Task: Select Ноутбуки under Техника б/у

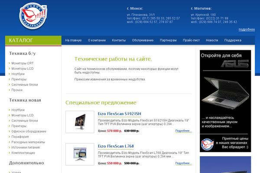Action: coord(18,74)
